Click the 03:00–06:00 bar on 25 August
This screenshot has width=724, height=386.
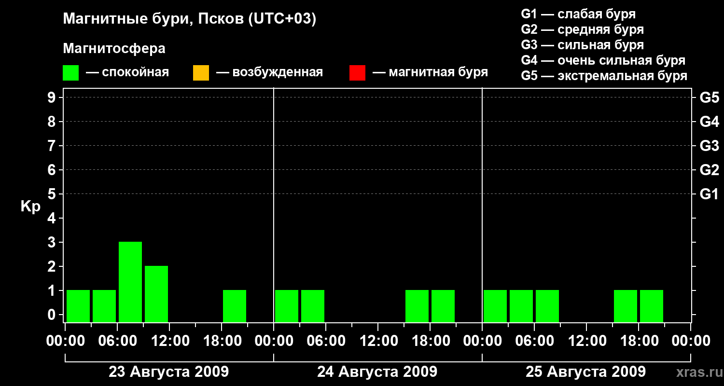521,306
